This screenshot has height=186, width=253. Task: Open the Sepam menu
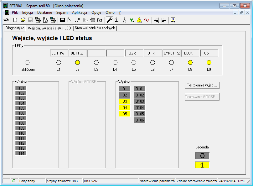pyautogui.click(x=62, y=13)
